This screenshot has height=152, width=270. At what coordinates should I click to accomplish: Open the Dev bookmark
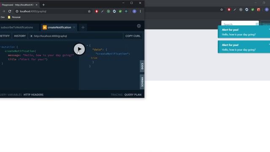coord(3,17)
